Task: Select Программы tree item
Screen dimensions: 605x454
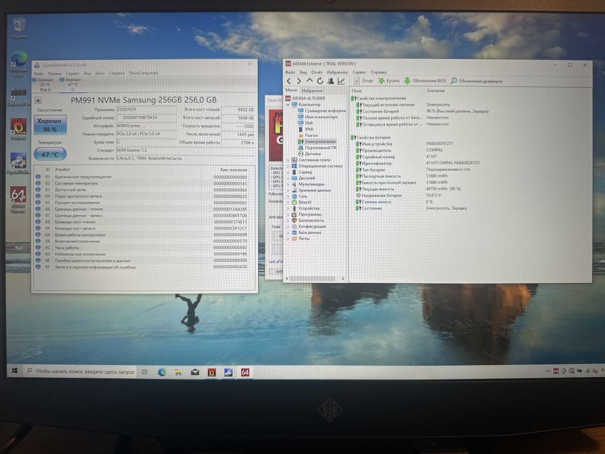Action: (307, 214)
